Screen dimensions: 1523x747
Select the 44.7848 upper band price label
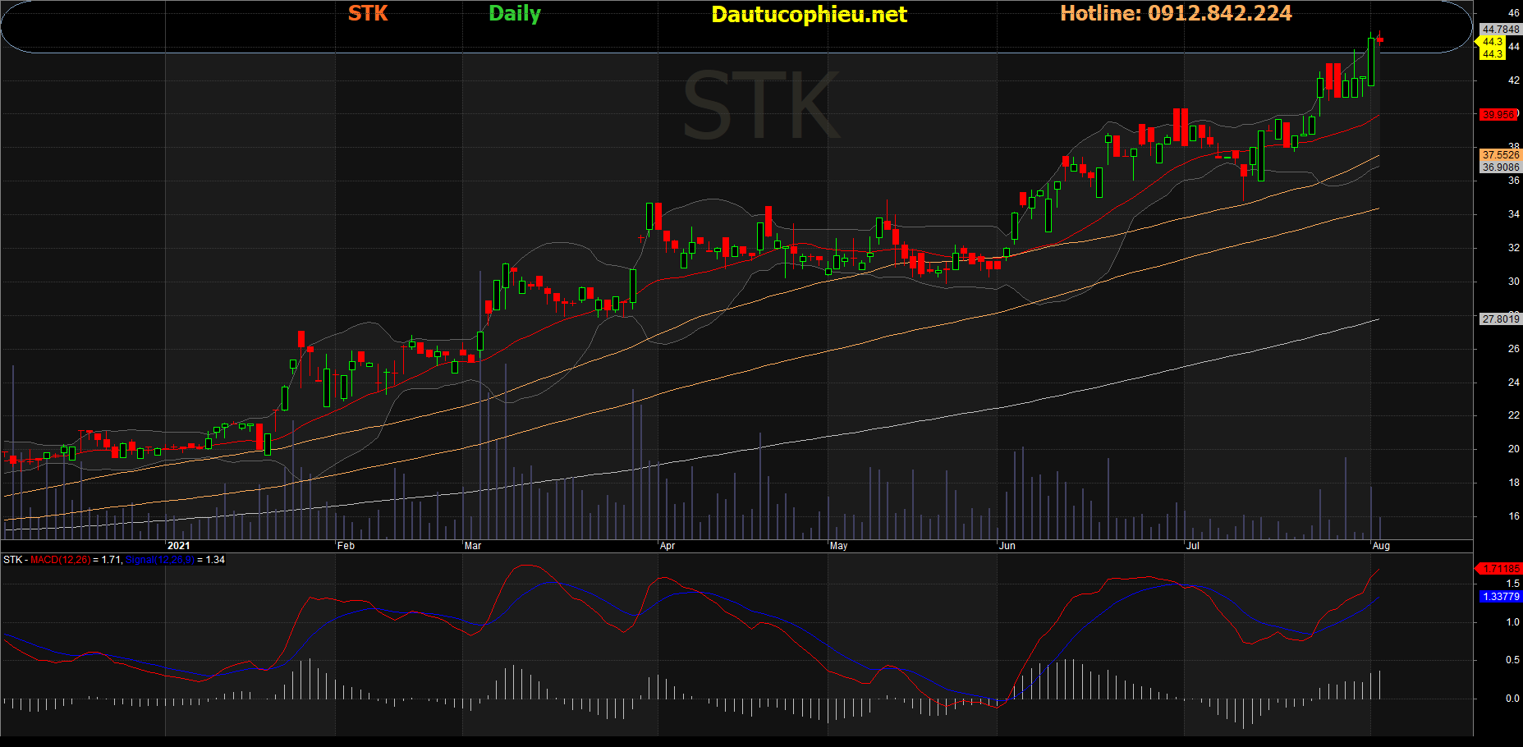pyautogui.click(x=1500, y=30)
